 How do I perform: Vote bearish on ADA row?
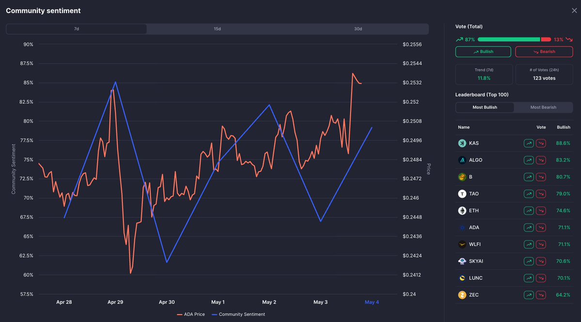pyautogui.click(x=541, y=227)
